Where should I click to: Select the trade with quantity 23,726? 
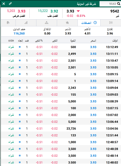tap(61, 129)
